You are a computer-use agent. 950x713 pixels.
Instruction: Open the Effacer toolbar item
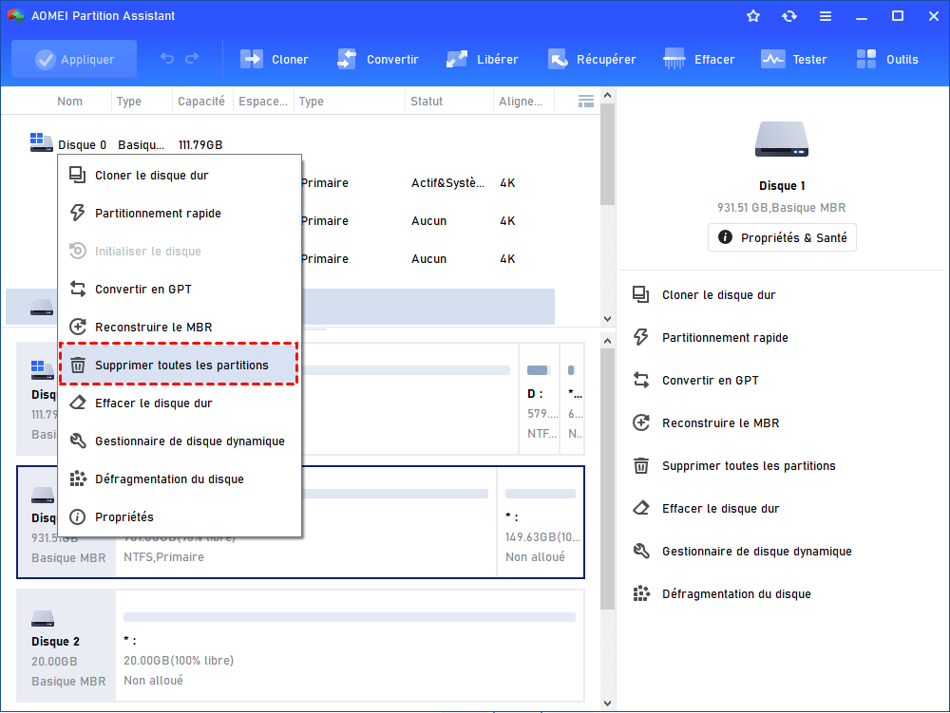pos(698,59)
